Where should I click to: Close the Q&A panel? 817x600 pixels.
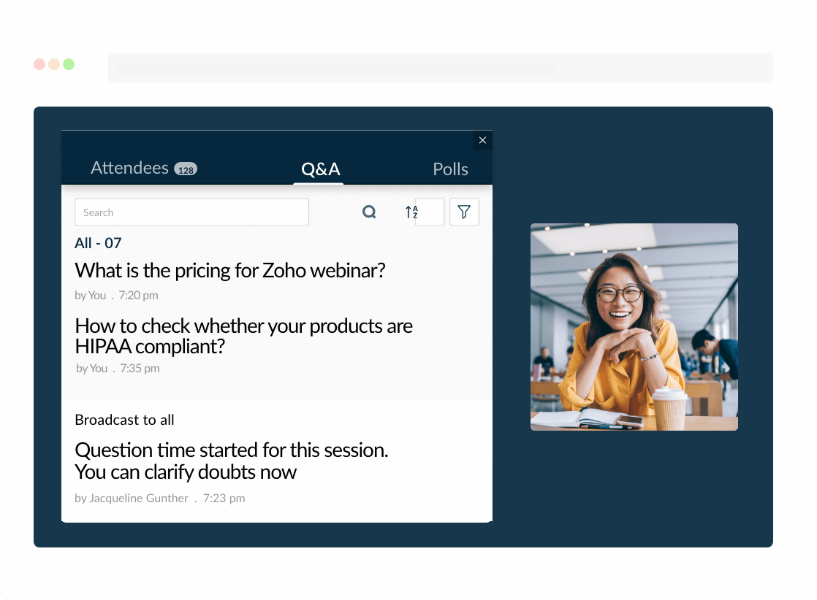pyautogui.click(x=482, y=140)
